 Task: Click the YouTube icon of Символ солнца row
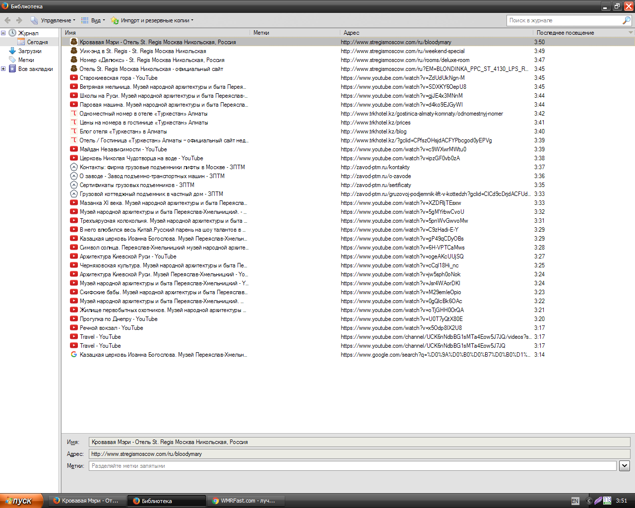click(x=74, y=247)
